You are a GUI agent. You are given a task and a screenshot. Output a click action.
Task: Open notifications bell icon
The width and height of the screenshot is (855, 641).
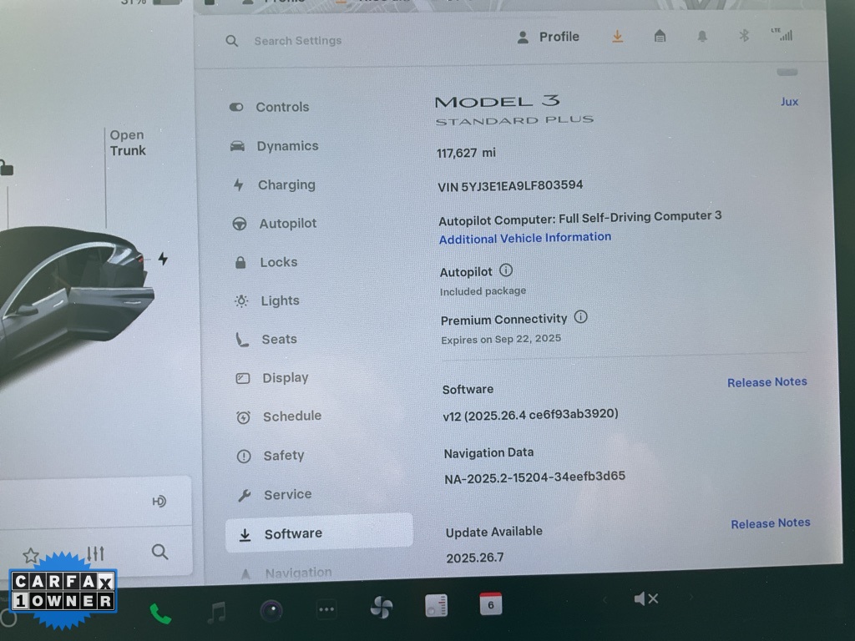coord(702,36)
